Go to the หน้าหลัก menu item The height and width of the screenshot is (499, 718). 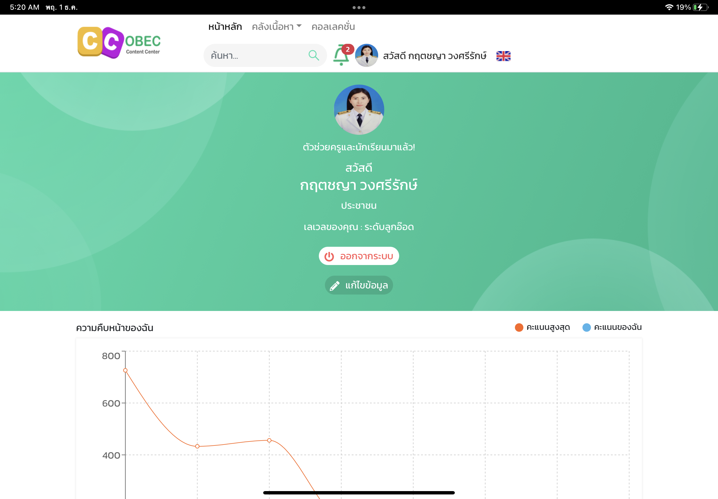point(225,27)
